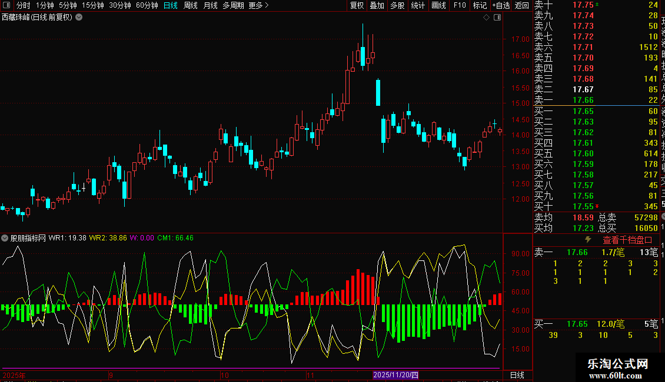The width and height of the screenshot is (665, 382).
Task: Click the 2025年 label on time axis
Action: tap(14, 375)
